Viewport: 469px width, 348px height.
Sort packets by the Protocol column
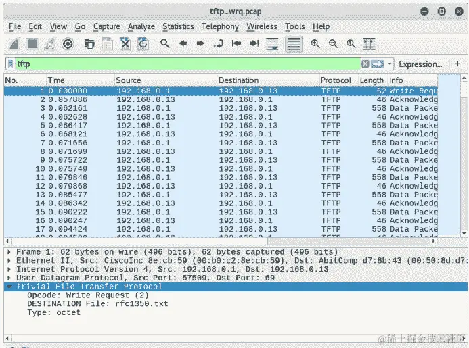339,80
